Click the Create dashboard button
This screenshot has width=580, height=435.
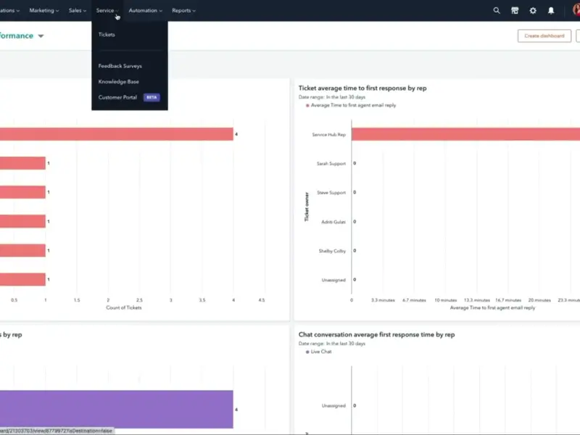point(544,36)
